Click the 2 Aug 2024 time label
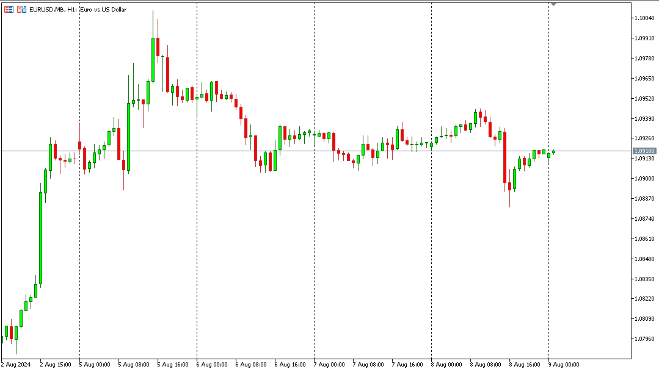Screen dimensions: 659x369 click(x=16, y=364)
